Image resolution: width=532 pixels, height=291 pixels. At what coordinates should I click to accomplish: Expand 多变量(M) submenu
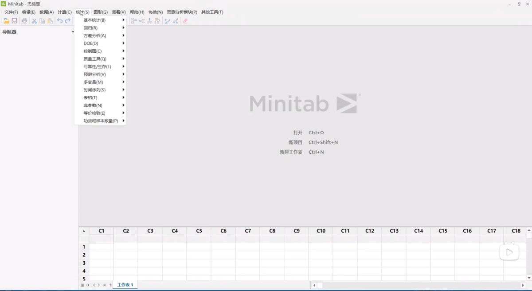100,82
